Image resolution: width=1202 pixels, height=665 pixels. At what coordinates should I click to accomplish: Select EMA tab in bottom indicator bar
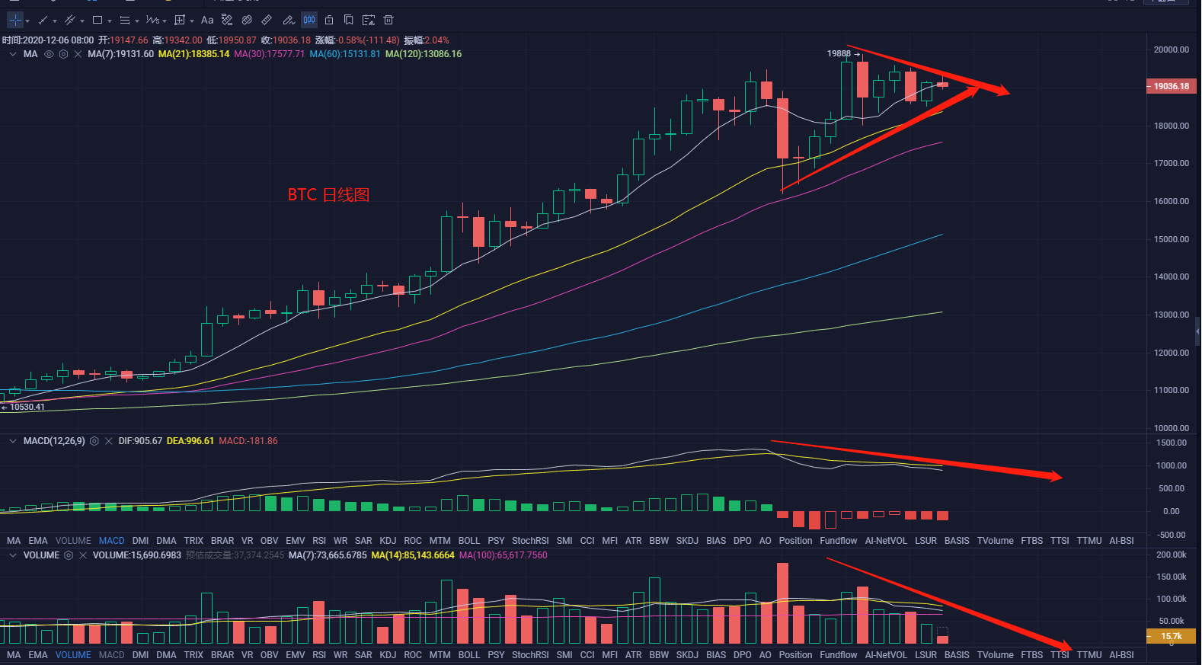pyautogui.click(x=38, y=655)
